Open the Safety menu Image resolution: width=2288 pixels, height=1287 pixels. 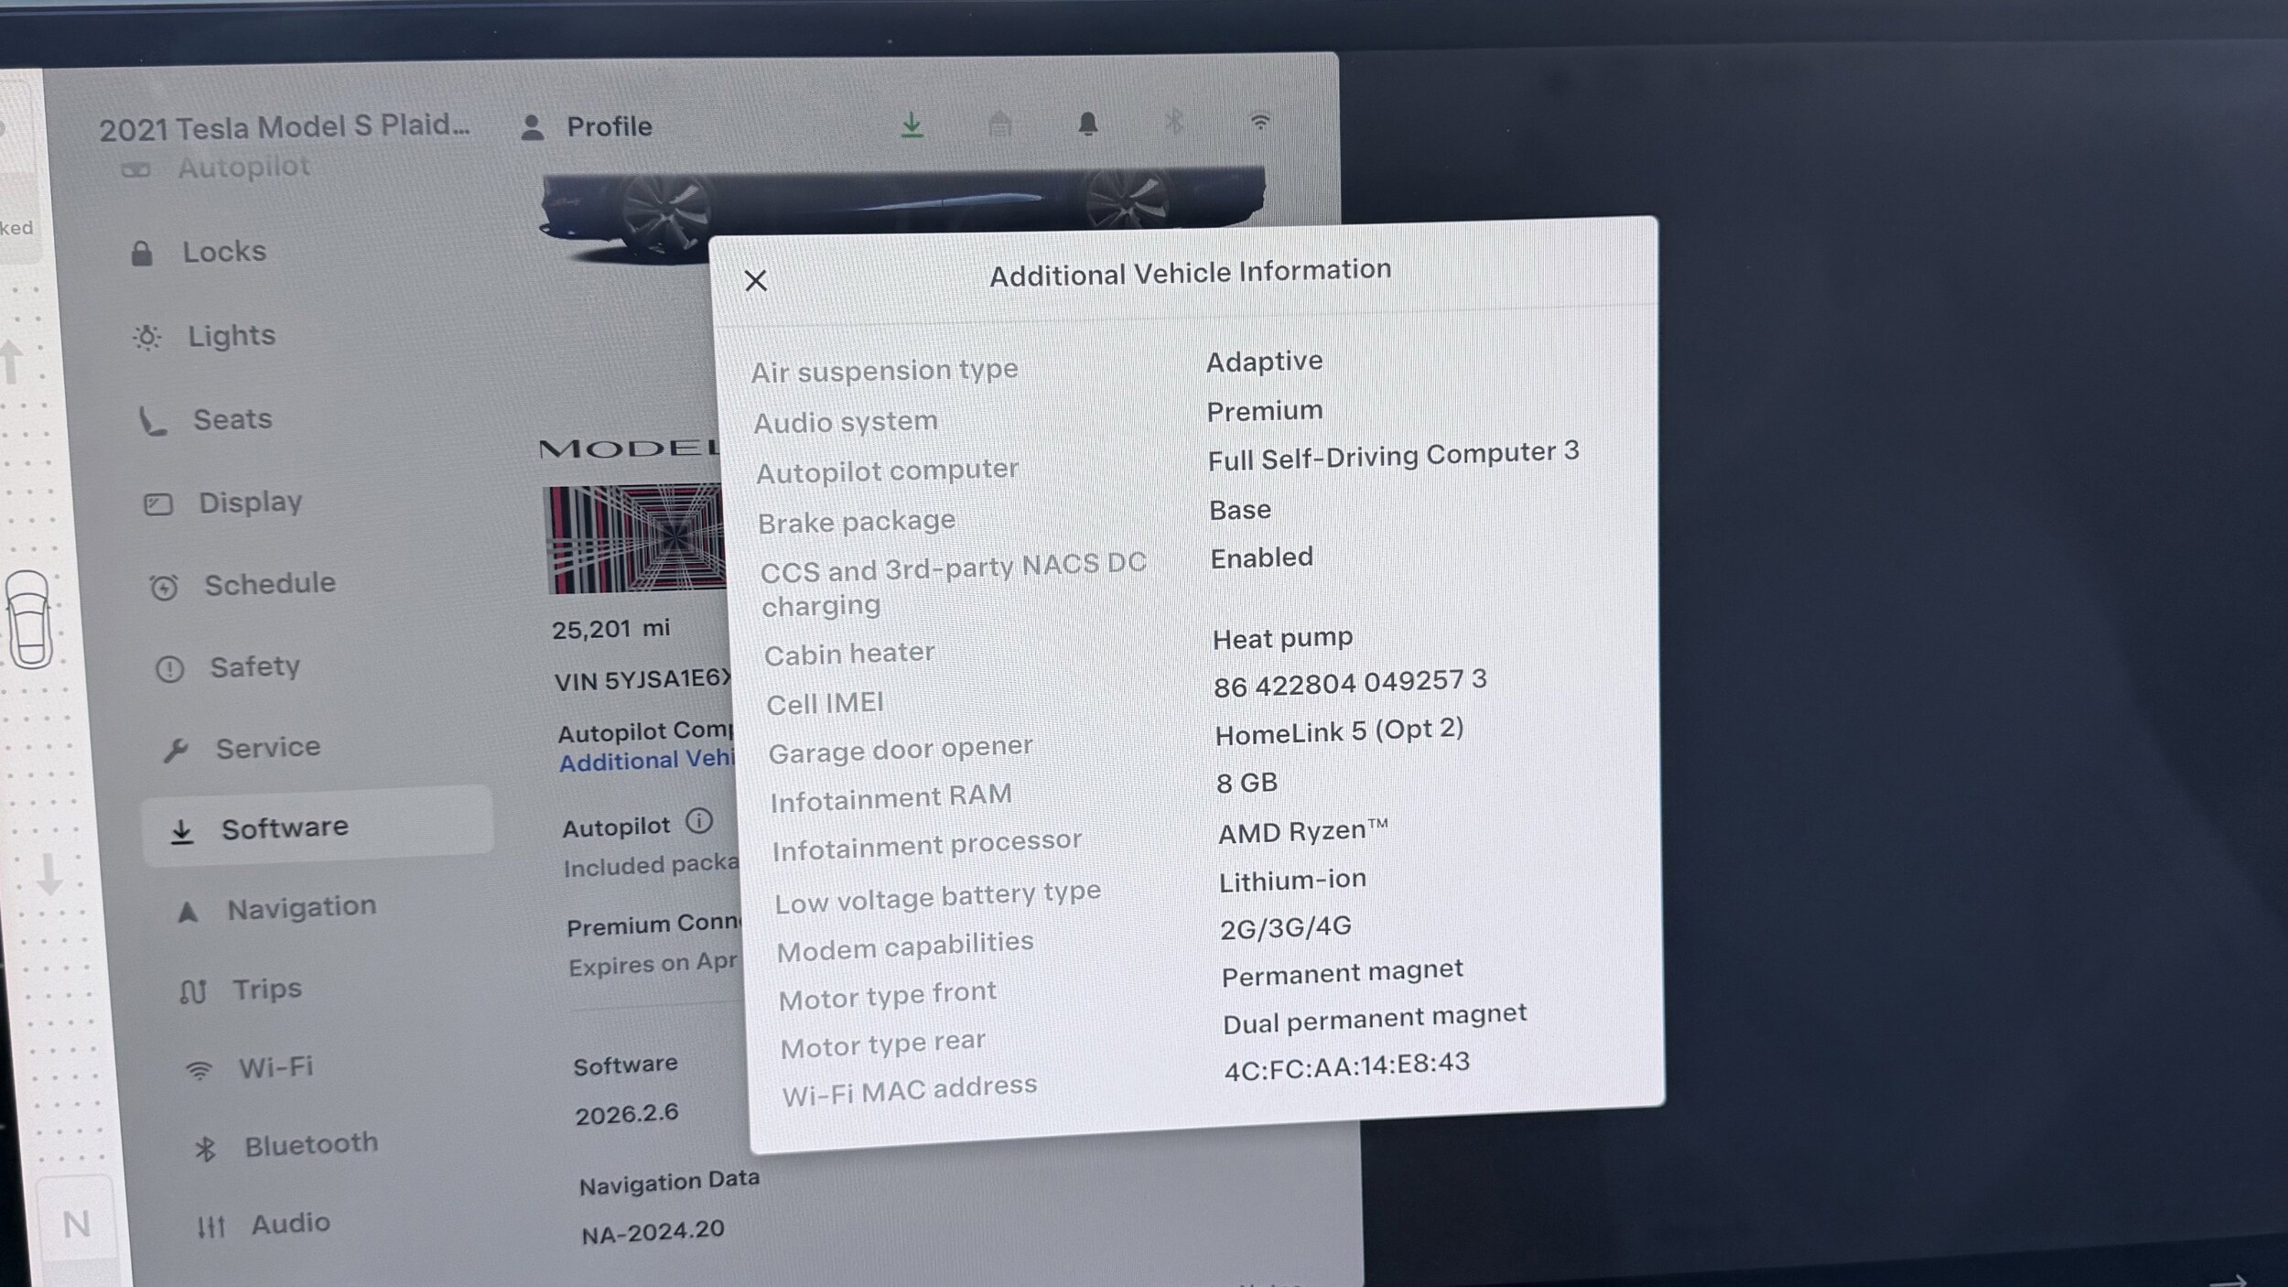coord(254,666)
